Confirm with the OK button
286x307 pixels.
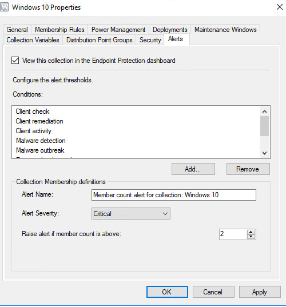tap(167, 292)
